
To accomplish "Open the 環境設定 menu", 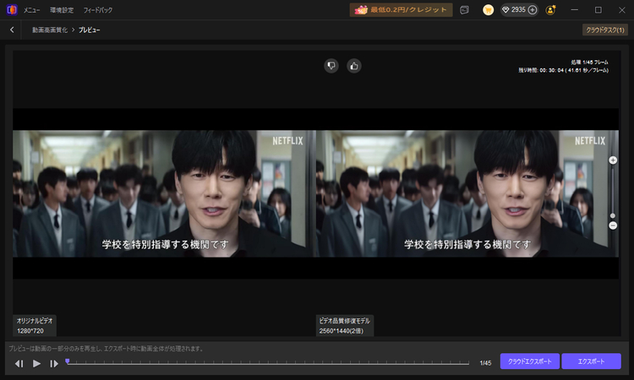I will coord(62,10).
